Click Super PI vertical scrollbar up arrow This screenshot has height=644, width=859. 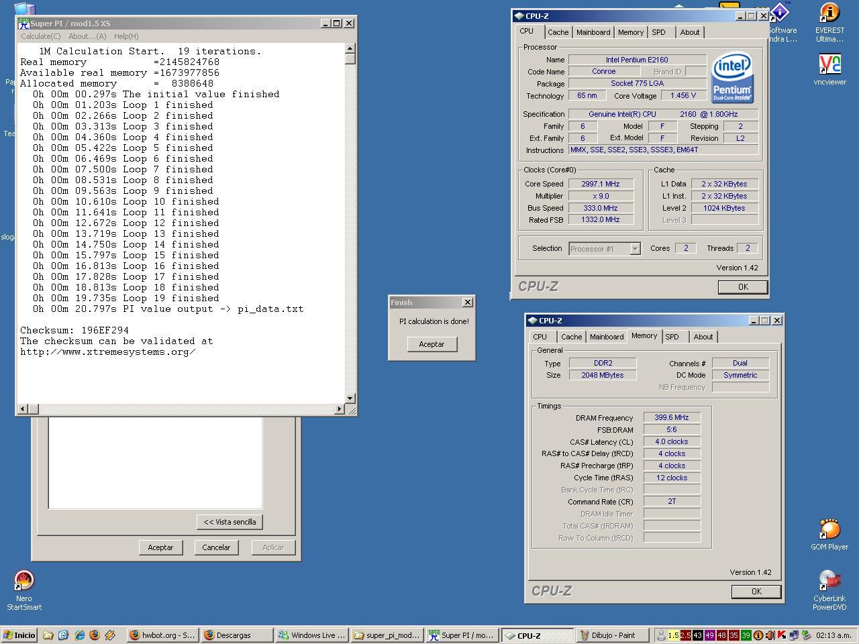pos(350,48)
